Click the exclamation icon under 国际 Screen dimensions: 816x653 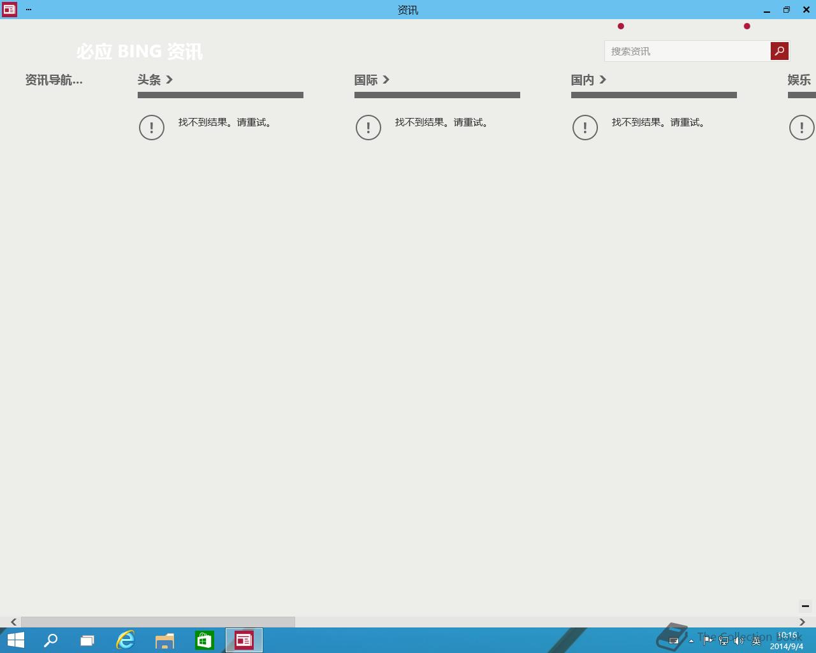[x=368, y=128]
